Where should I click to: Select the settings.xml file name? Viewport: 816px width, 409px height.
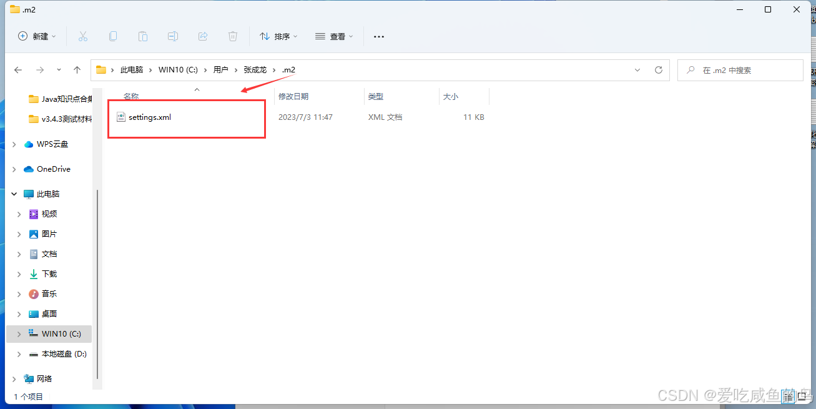[150, 117]
